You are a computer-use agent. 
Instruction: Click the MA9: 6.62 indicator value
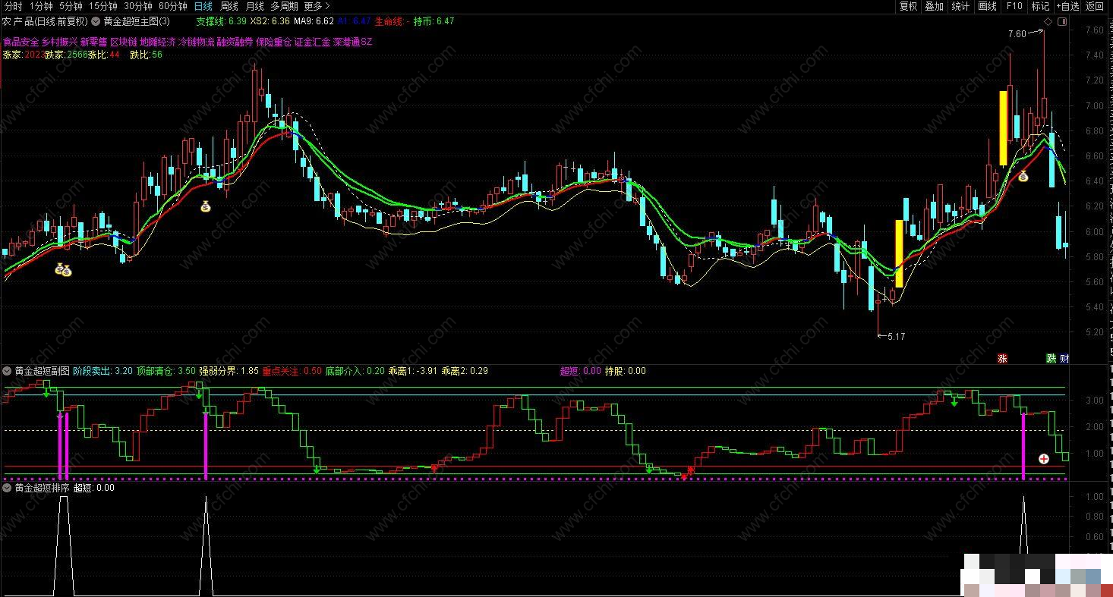[314, 21]
